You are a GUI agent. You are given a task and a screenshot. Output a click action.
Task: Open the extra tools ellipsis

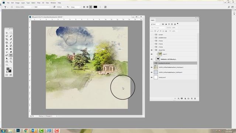coord(7,65)
